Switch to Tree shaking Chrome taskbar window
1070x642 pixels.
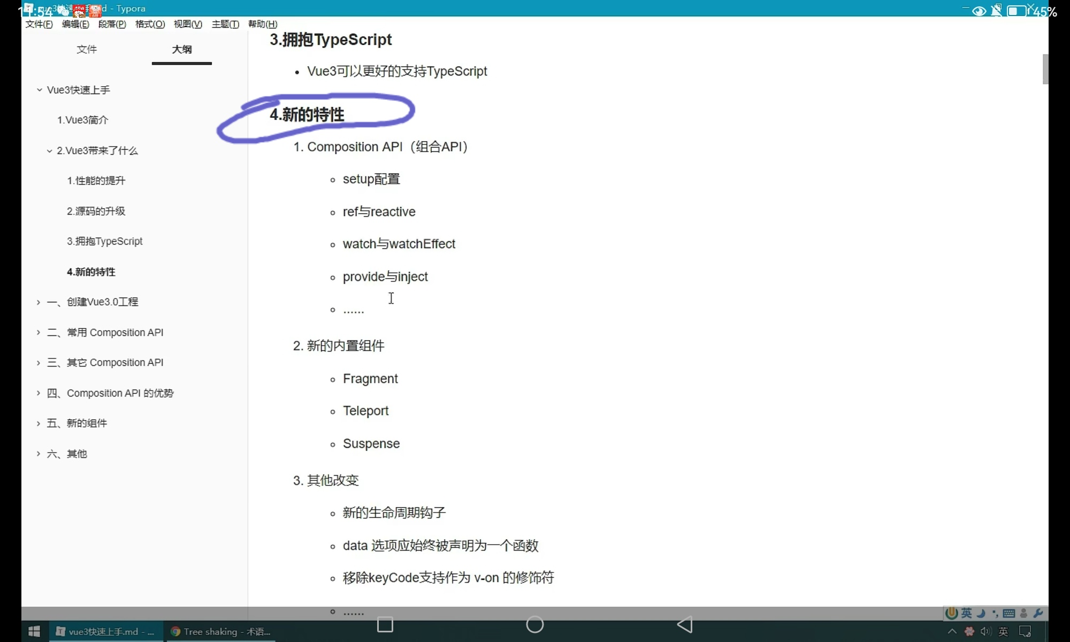221,631
